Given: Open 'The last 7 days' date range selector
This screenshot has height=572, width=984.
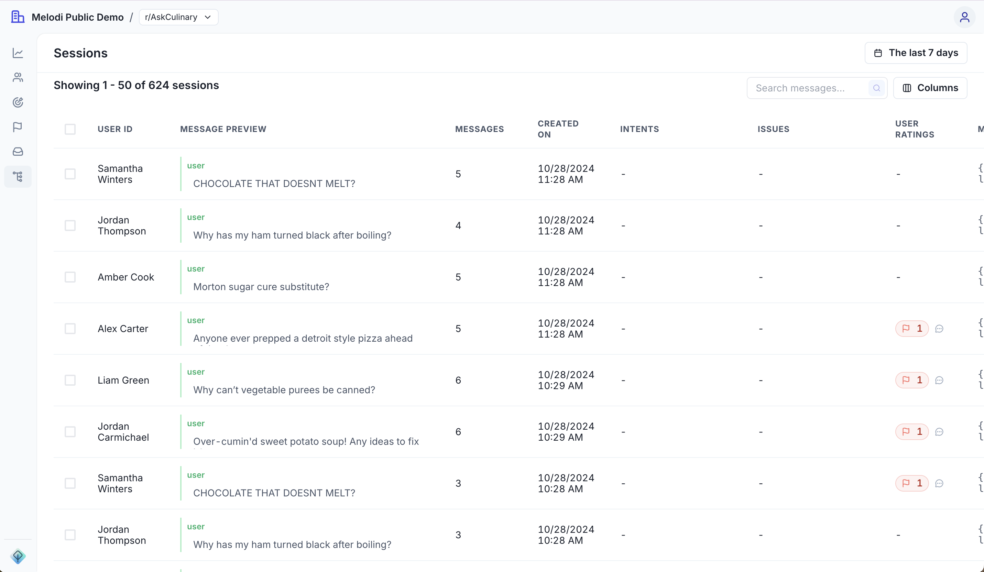Looking at the screenshot, I should click(916, 53).
